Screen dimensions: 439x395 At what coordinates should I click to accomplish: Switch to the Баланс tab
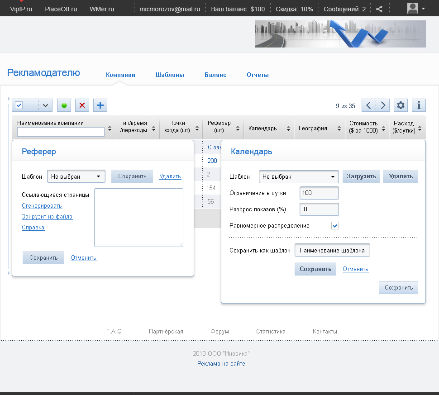215,75
